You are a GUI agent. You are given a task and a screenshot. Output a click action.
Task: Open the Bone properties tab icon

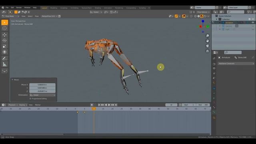214,107
